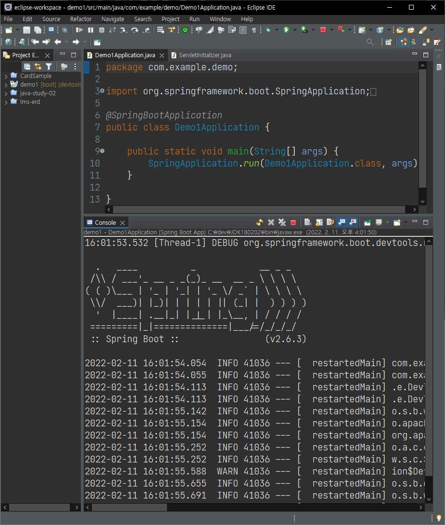Click the Console vertical scrollbar down arrow
The height and width of the screenshot is (525, 445).
429,499
